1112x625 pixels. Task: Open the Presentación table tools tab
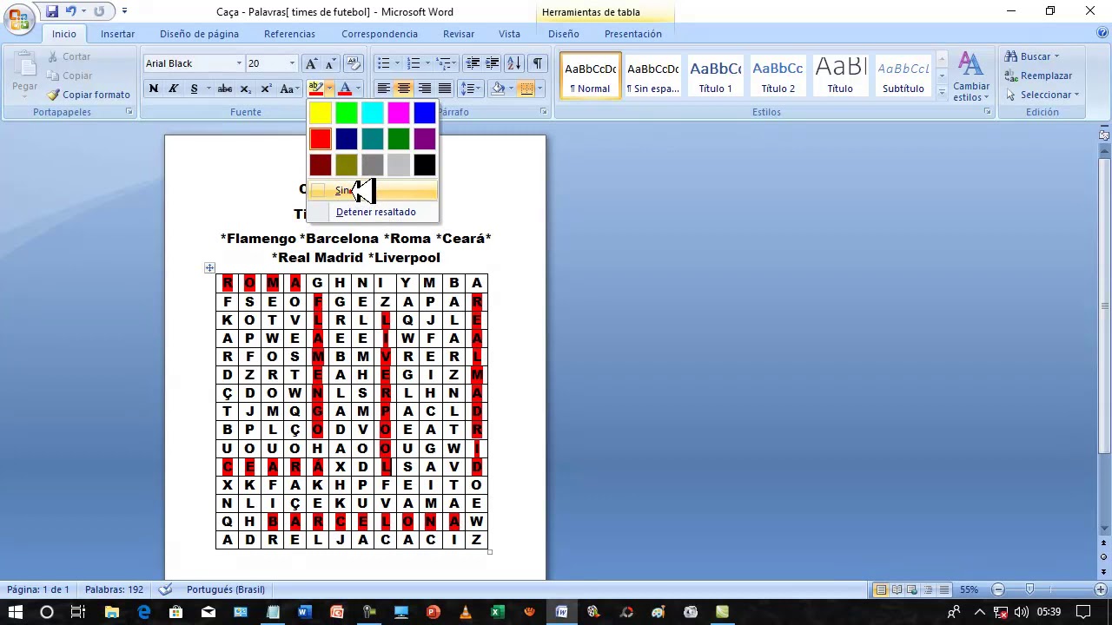(633, 34)
